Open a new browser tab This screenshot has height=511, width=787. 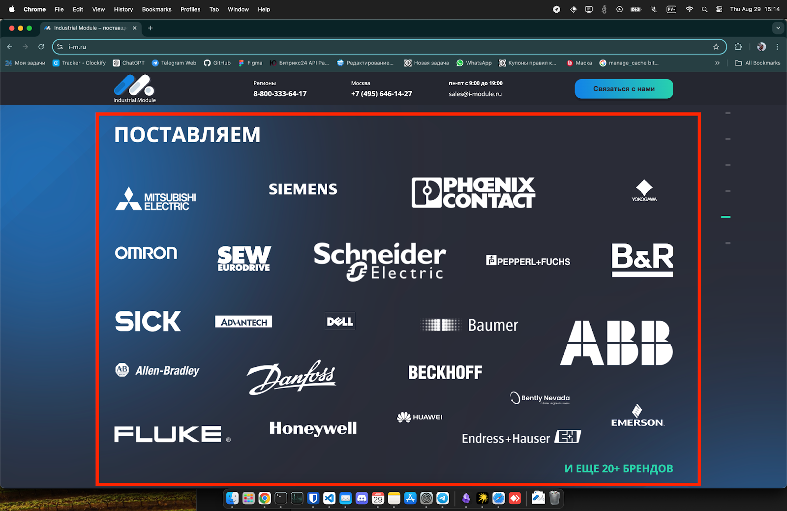point(151,28)
